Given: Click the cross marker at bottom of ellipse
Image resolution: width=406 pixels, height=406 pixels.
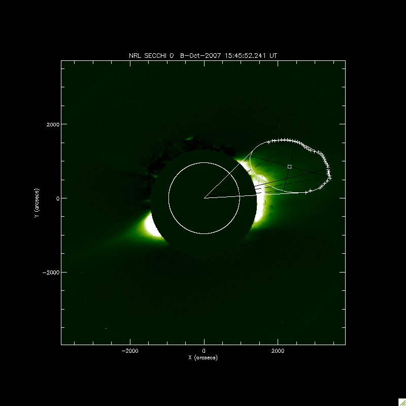Looking at the screenshot, I should tap(307, 192).
